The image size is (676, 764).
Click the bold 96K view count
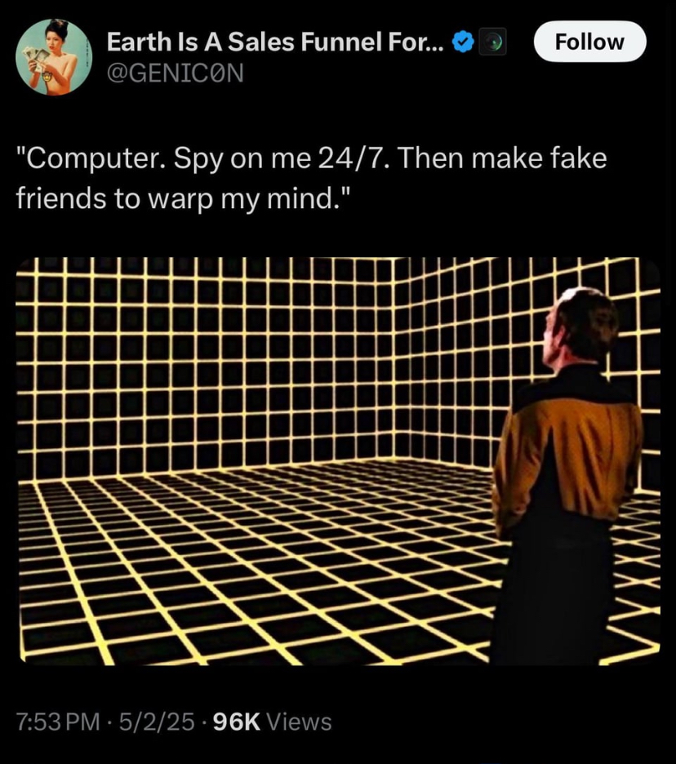click(237, 722)
